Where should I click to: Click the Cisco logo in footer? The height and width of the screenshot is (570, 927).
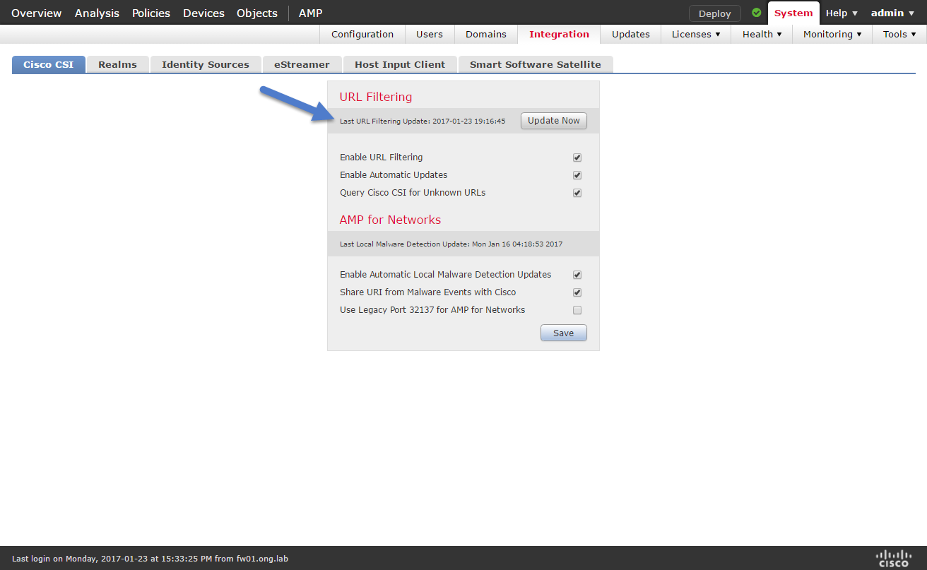pos(893,558)
